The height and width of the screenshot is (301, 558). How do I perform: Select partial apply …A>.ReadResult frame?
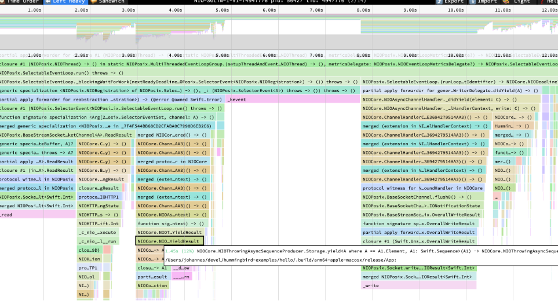click(38, 161)
